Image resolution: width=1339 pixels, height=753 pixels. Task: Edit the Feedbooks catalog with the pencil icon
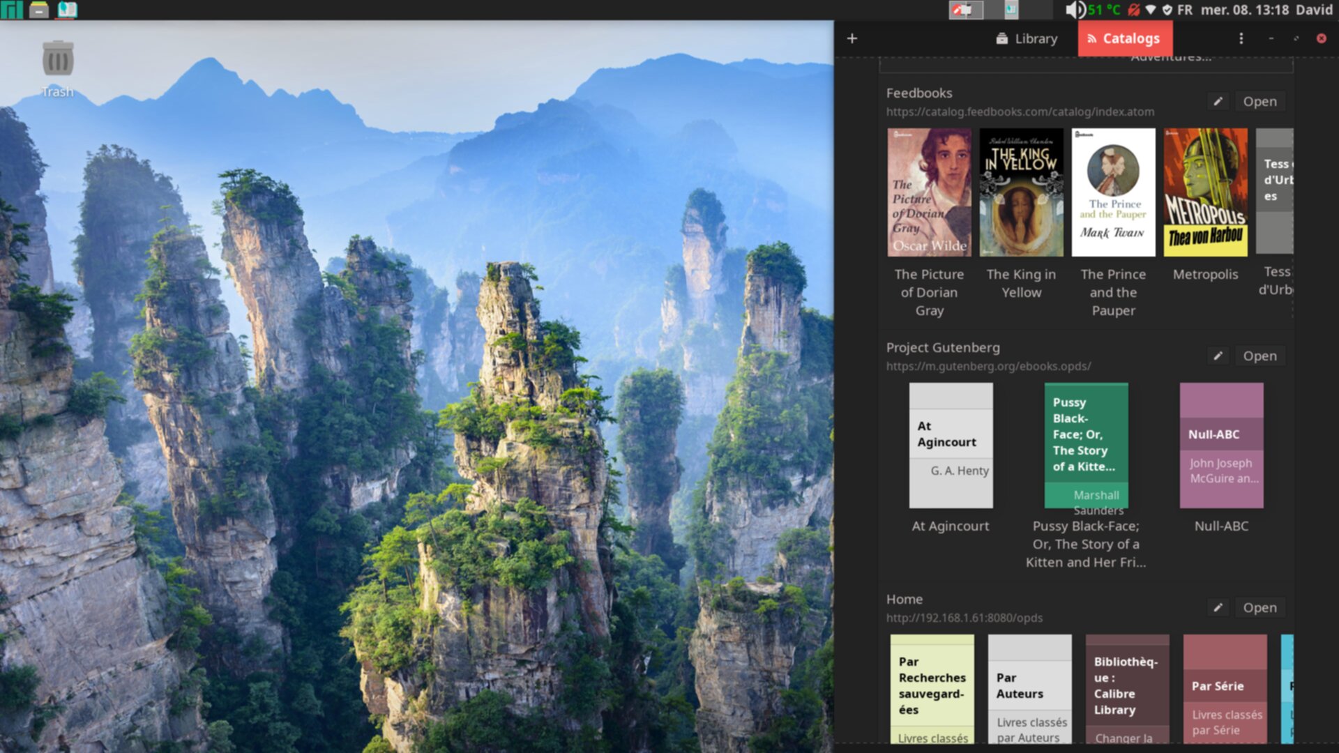pos(1218,101)
